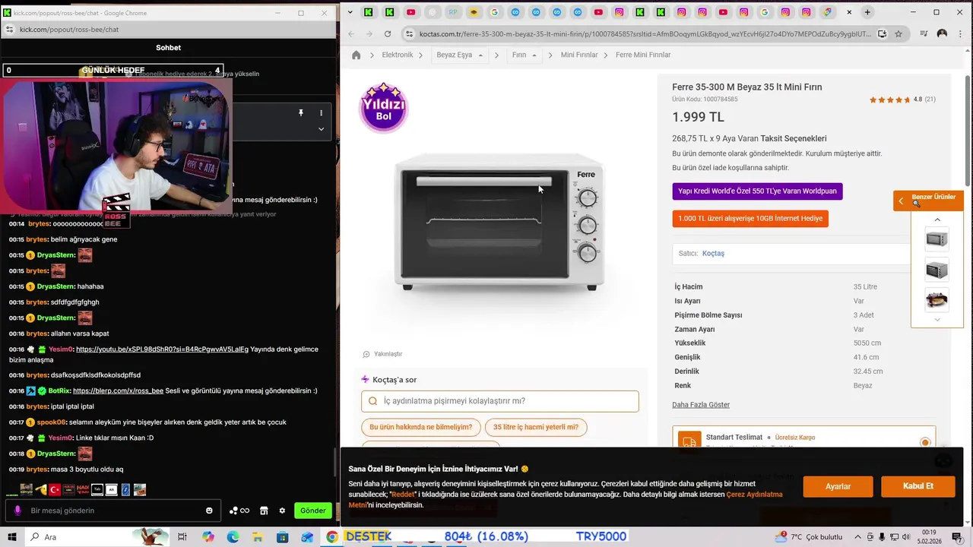Viewport: 973px width, 547px height.
Task: Open cookie Ayarlar settings
Action: 838,486
